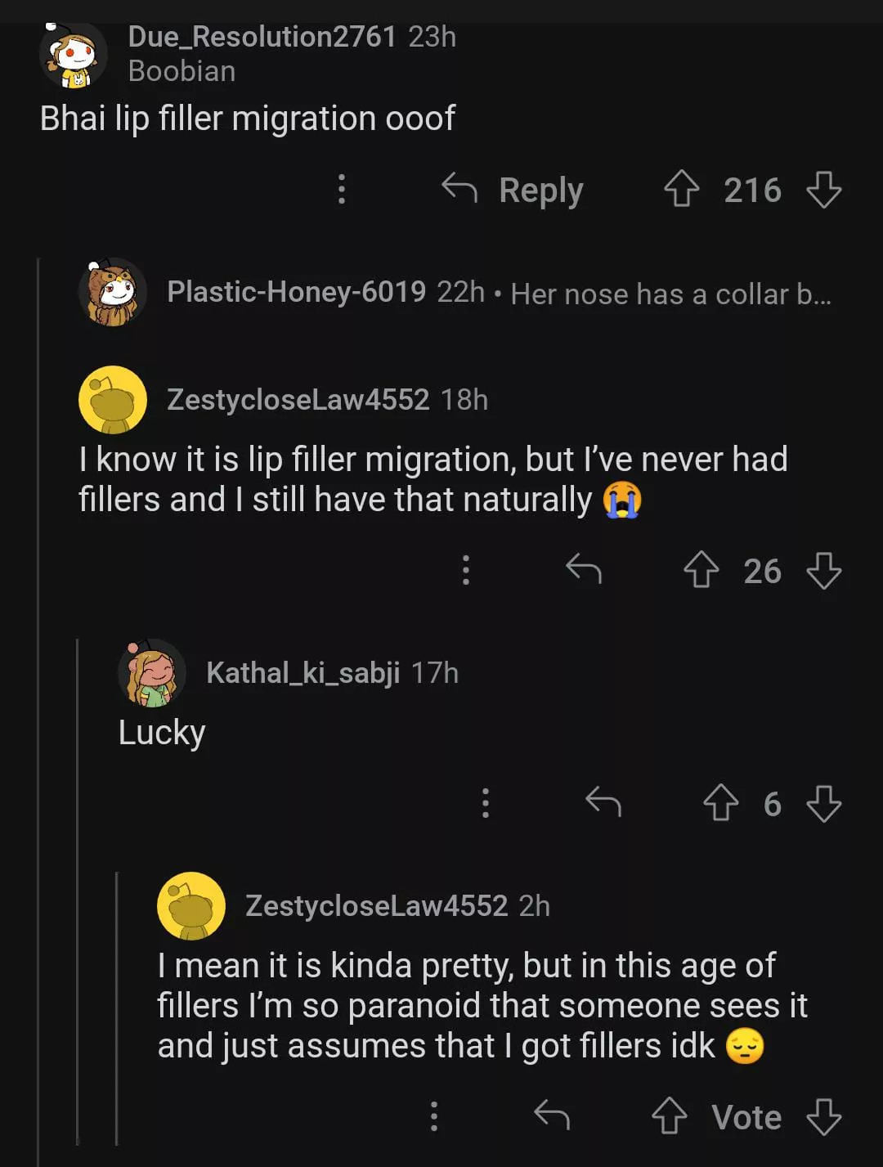883x1167 pixels.
Task: Open three-dot menu on 26-point comment
Action: pyautogui.click(x=465, y=570)
